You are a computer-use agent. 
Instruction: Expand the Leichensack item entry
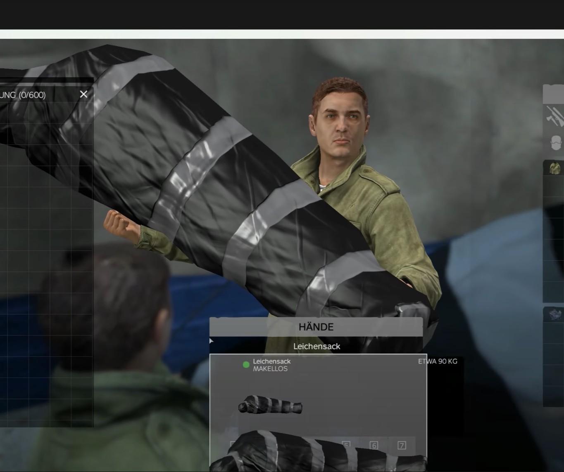(316, 365)
